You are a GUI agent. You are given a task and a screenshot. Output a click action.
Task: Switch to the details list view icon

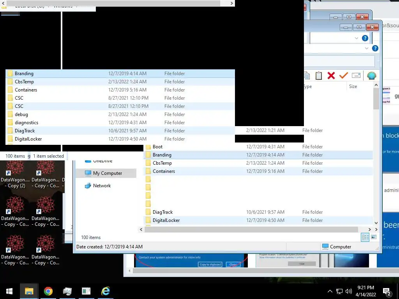click(x=365, y=237)
